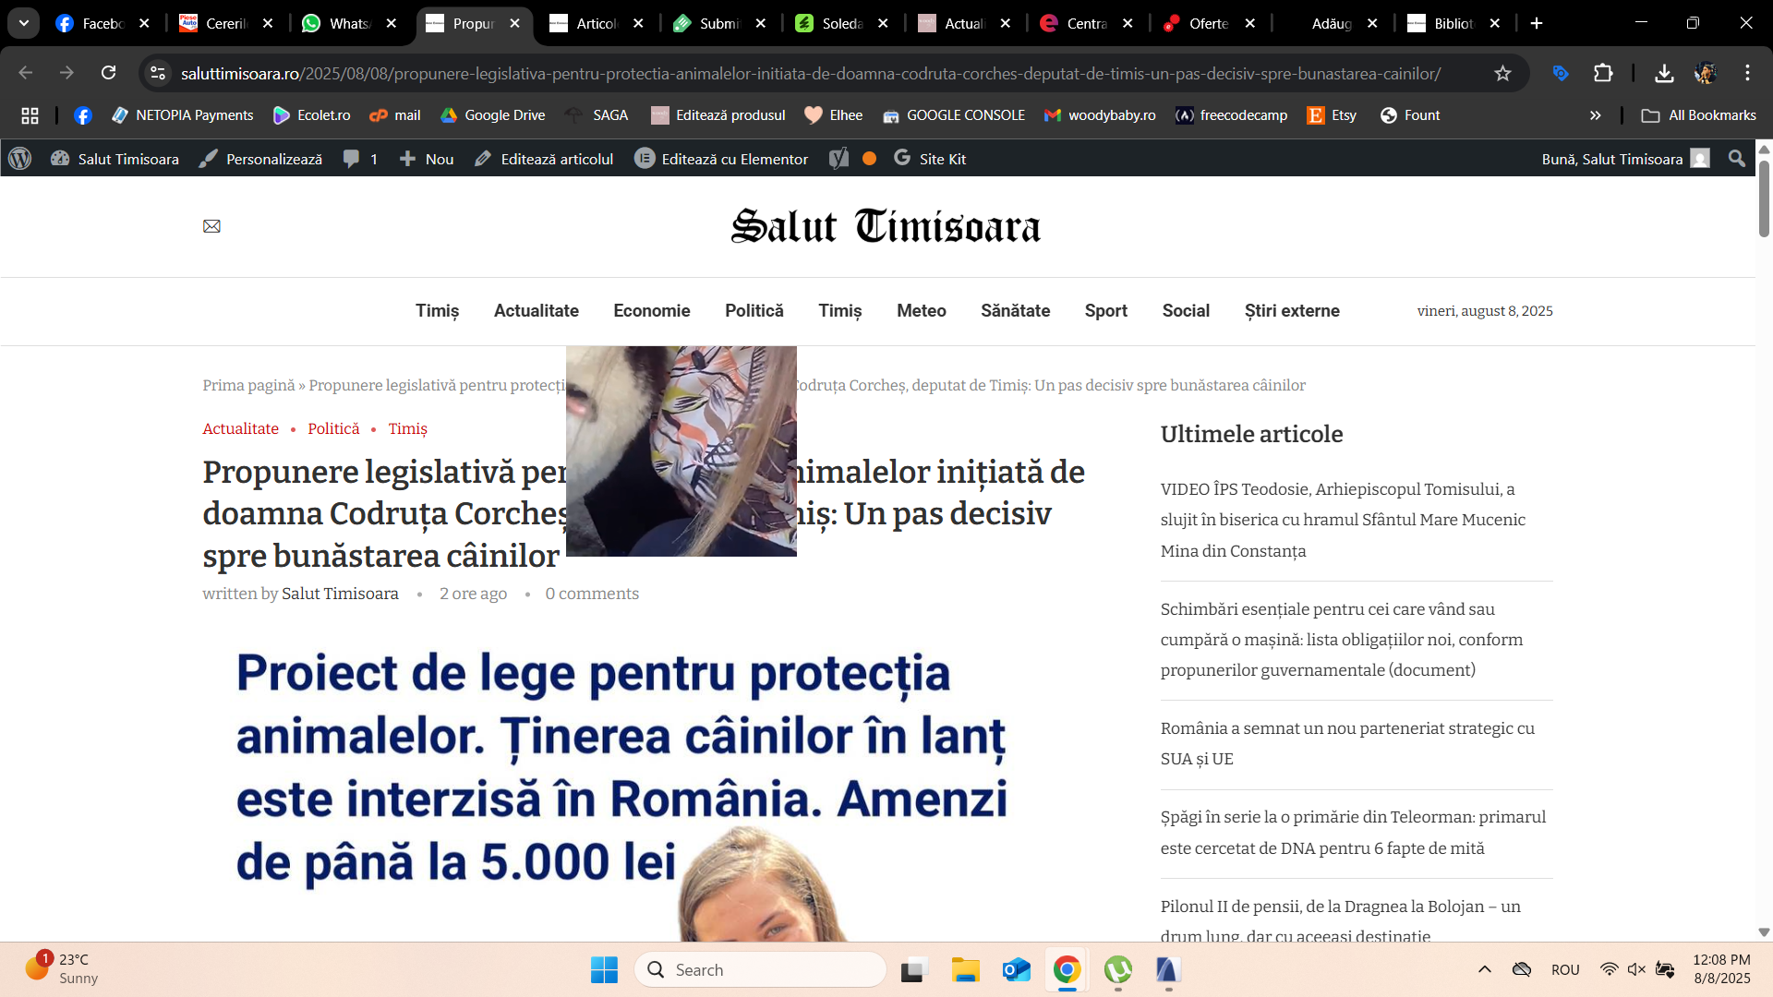Click the envelope contact icon

tap(211, 226)
